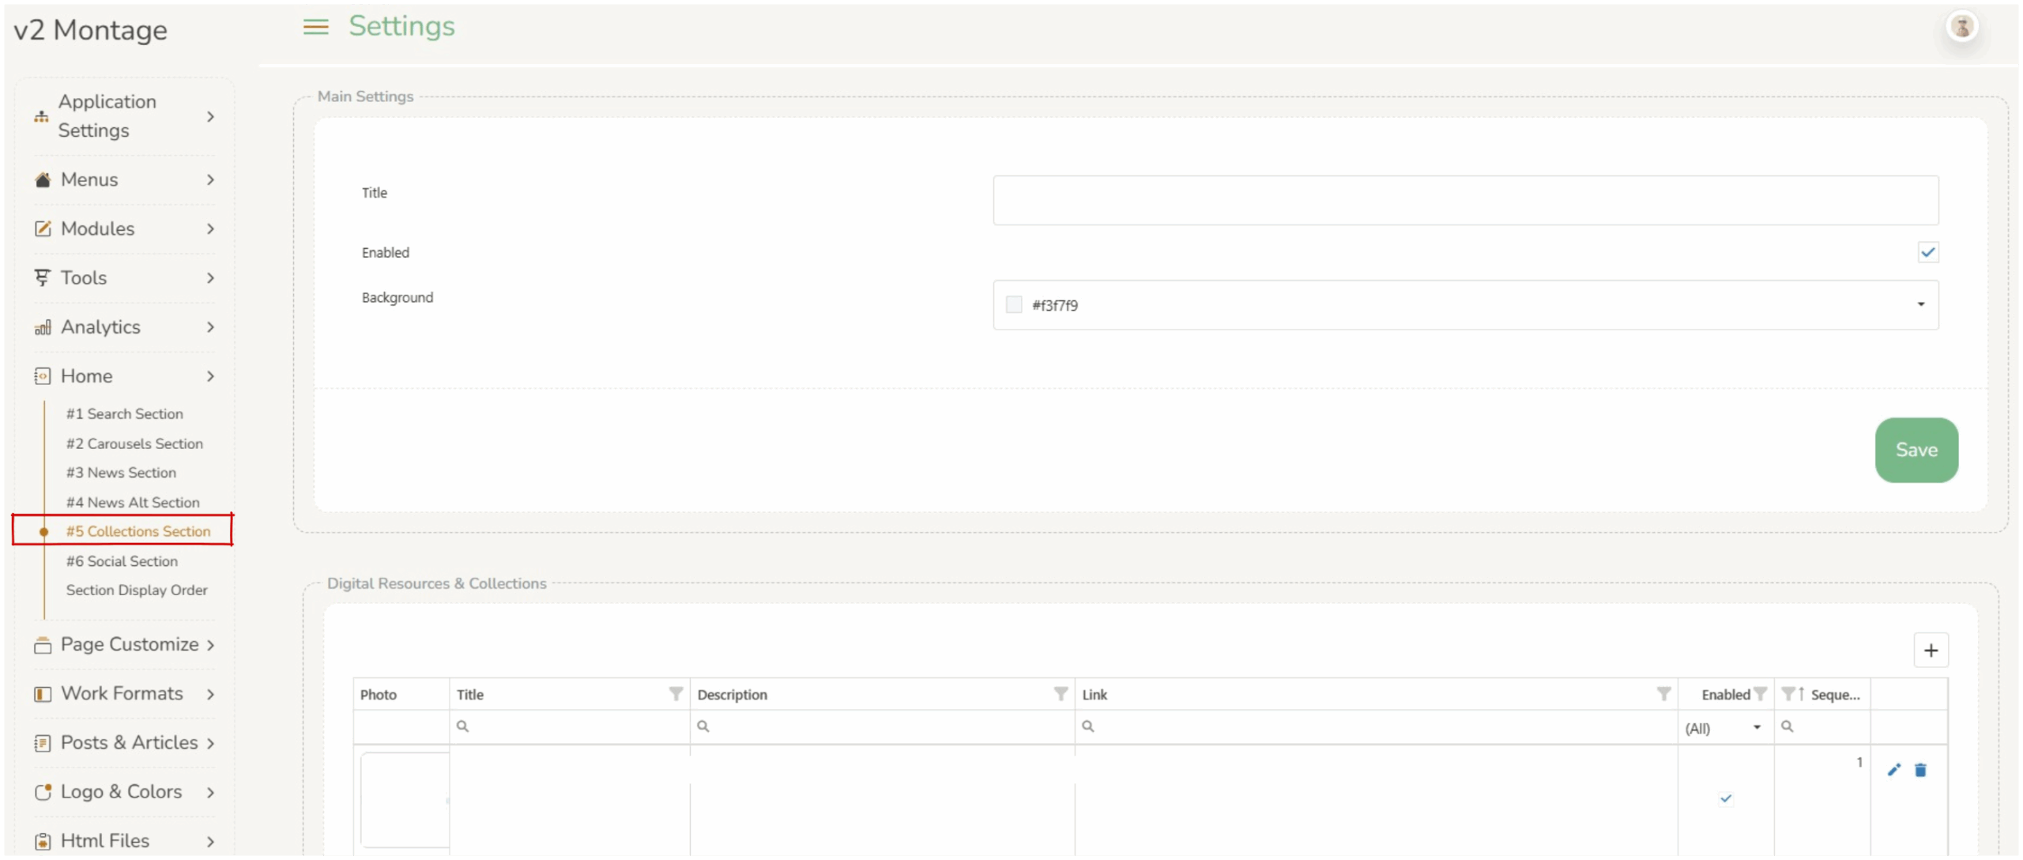Image resolution: width=2023 pixels, height=860 pixels.
Task: Click the #f3f7f9 background color swatch
Action: click(x=1014, y=305)
